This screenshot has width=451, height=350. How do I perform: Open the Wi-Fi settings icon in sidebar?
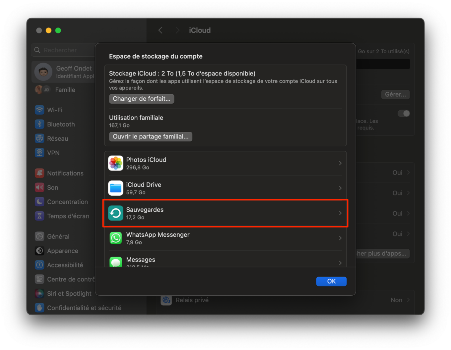click(x=39, y=110)
